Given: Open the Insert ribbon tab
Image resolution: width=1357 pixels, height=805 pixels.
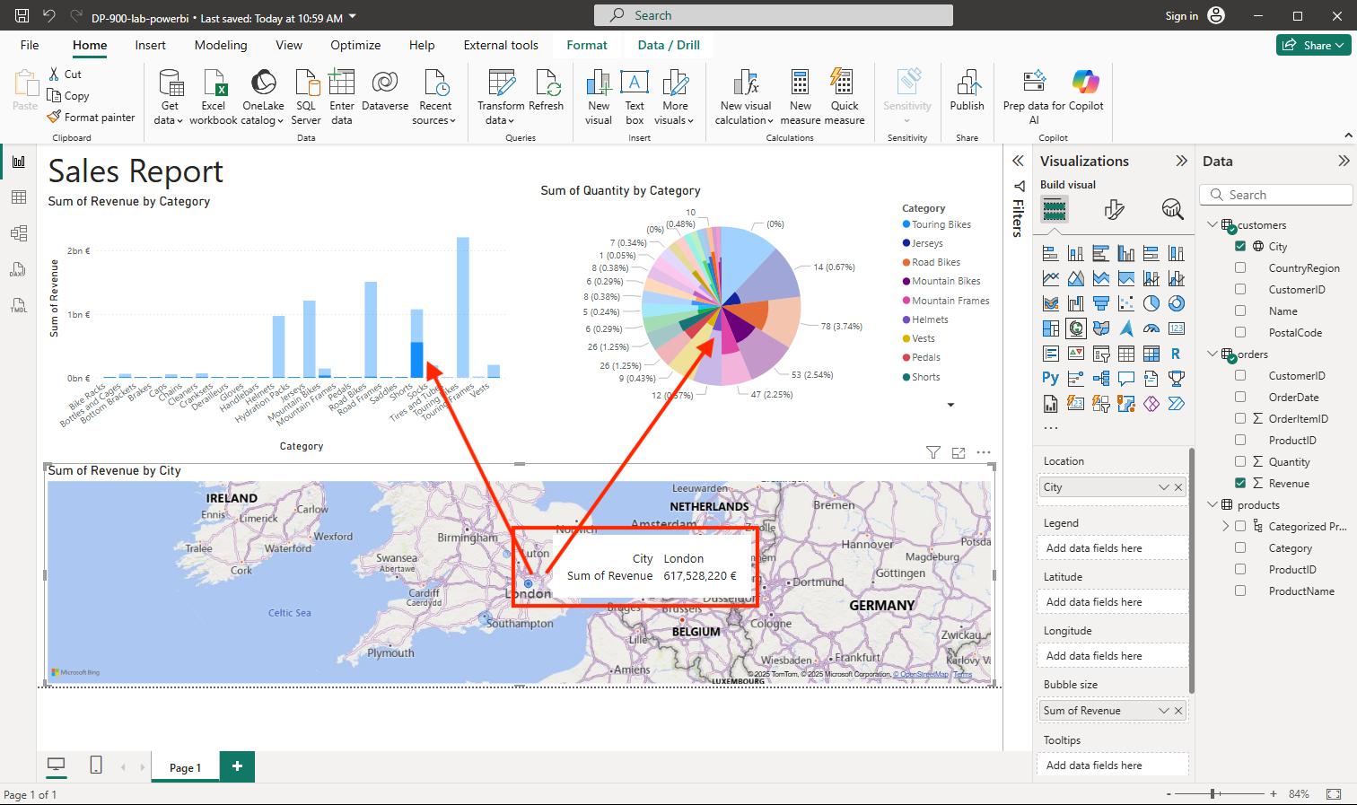Looking at the screenshot, I should (150, 45).
